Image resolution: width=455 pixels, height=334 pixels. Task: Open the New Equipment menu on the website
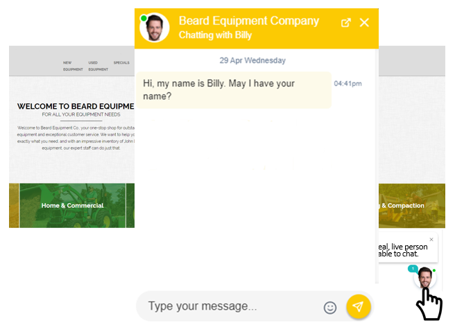(73, 66)
